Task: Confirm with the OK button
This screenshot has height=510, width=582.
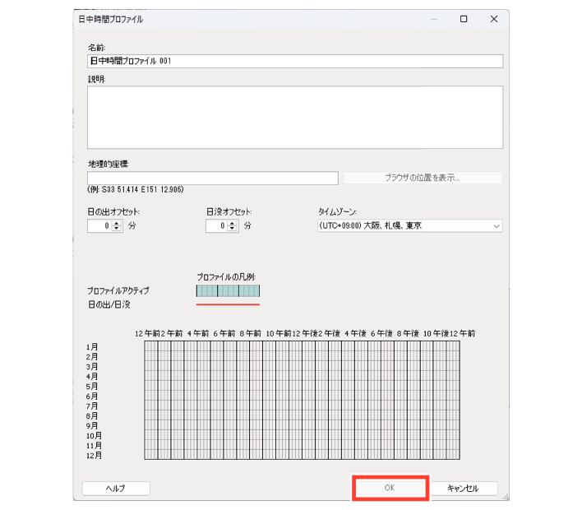Action: click(x=390, y=488)
